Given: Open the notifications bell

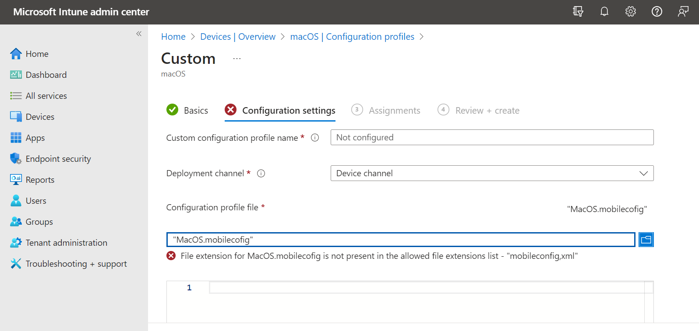Looking at the screenshot, I should tap(604, 12).
